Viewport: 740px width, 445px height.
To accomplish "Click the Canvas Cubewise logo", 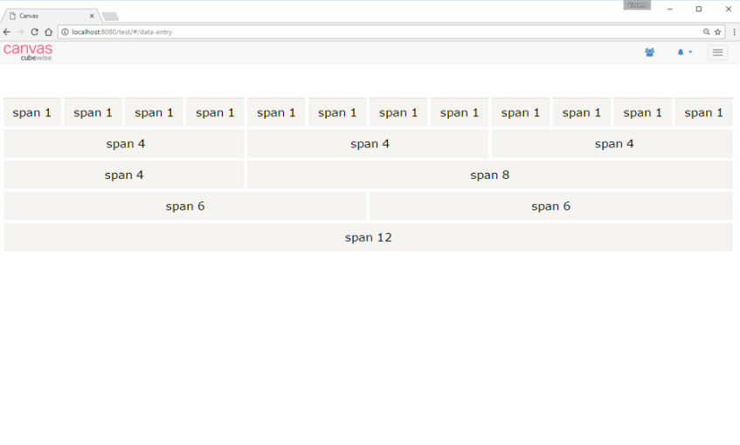I will pyautogui.click(x=28, y=52).
